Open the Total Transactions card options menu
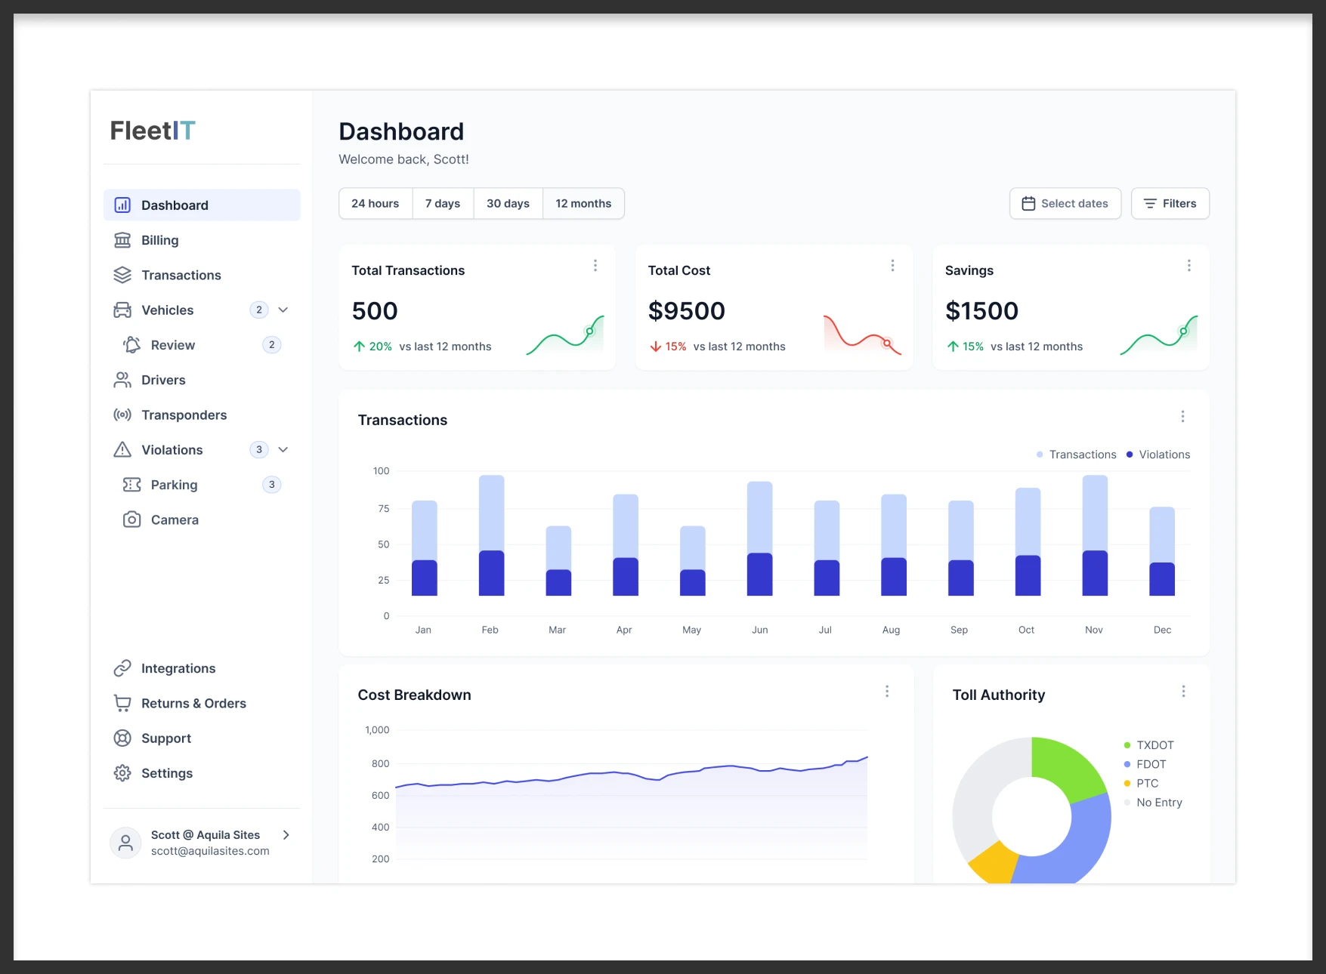The image size is (1326, 974). 595,266
